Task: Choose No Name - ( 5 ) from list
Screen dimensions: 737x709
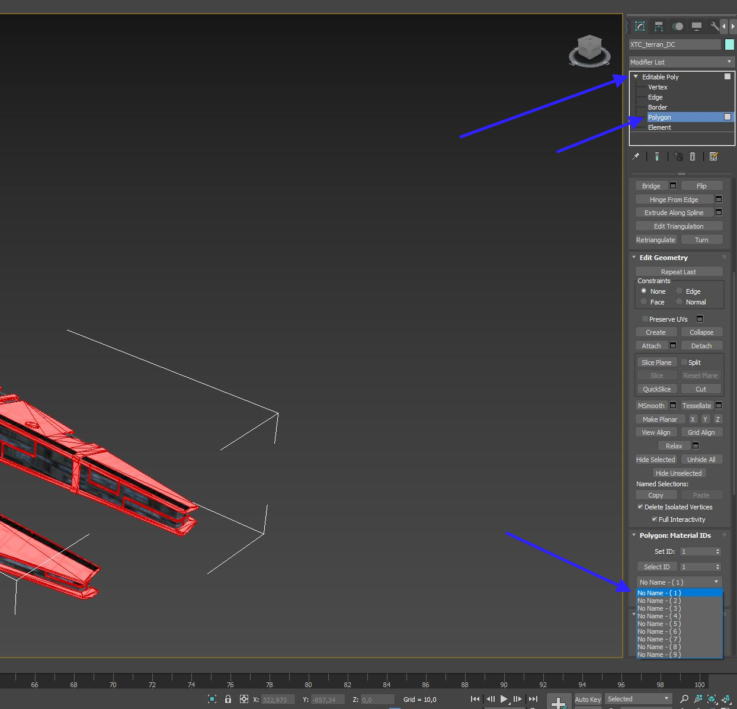Action: [x=659, y=624]
